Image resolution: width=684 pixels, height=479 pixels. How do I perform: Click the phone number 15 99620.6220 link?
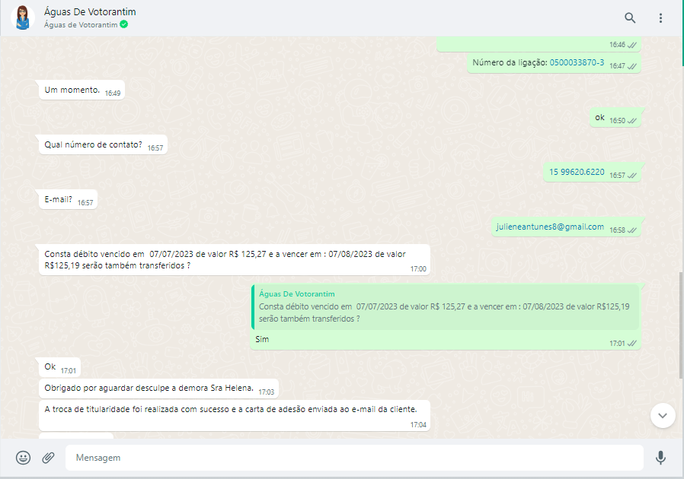577,172
